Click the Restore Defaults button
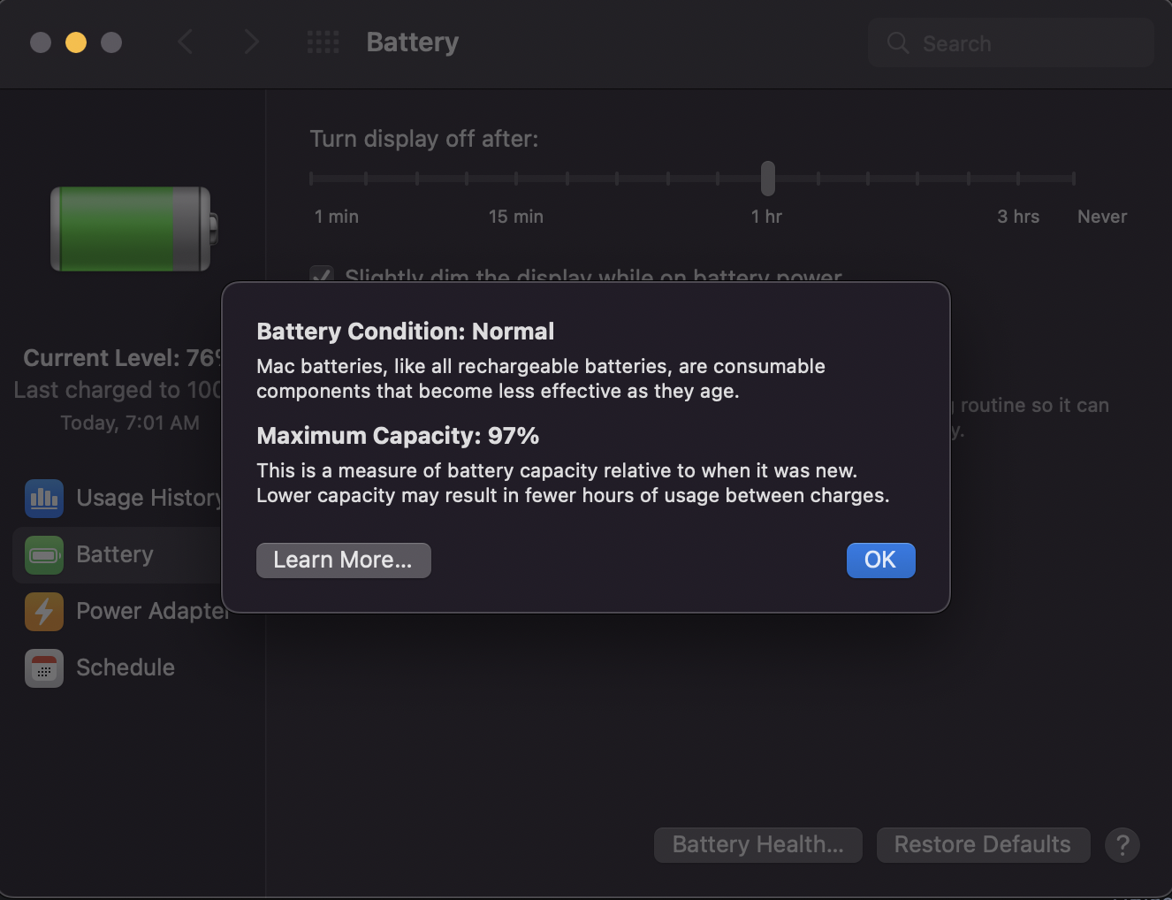Image resolution: width=1172 pixels, height=900 pixels. coord(983,845)
